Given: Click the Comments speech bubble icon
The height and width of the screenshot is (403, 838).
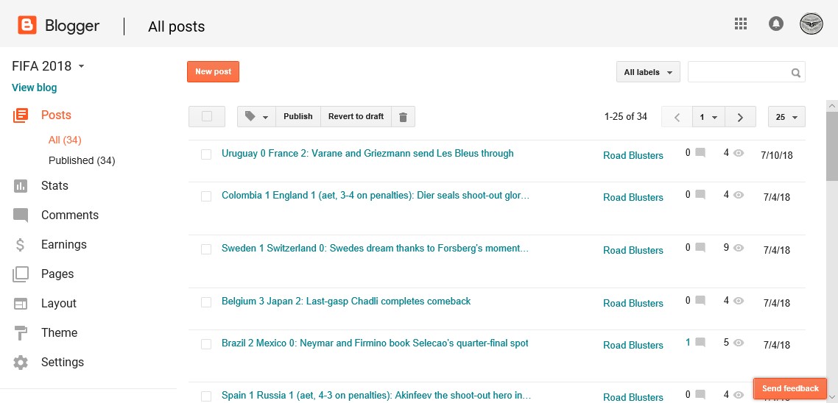Looking at the screenshot, I should pyautogui.click(x=21, y=215).
